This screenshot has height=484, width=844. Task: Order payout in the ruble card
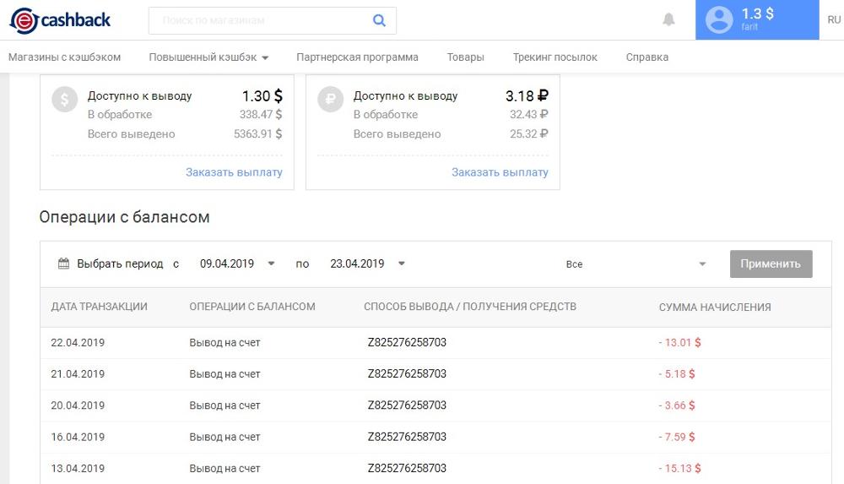[500, 172]
